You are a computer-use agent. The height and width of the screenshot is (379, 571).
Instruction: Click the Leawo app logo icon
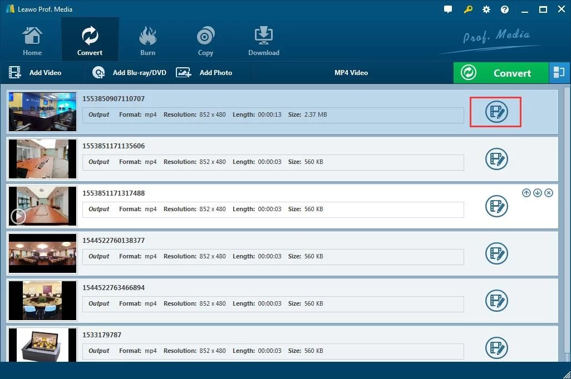[x=10, y=9]
